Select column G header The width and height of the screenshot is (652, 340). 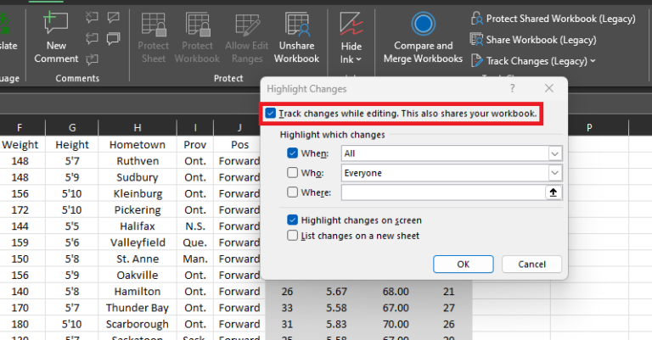pos(72,127)
